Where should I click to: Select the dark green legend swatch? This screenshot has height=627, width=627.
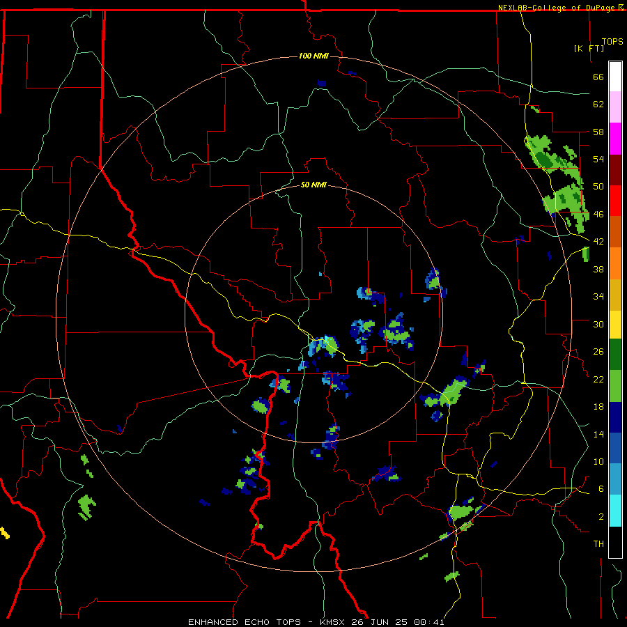click(x=615, y=355)
